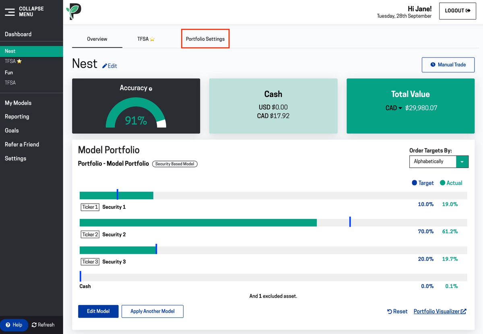Viewport: 483px width, 334px height.
Task: Select the Fun portfolio group in sidebar
Action: coord(9,72)
